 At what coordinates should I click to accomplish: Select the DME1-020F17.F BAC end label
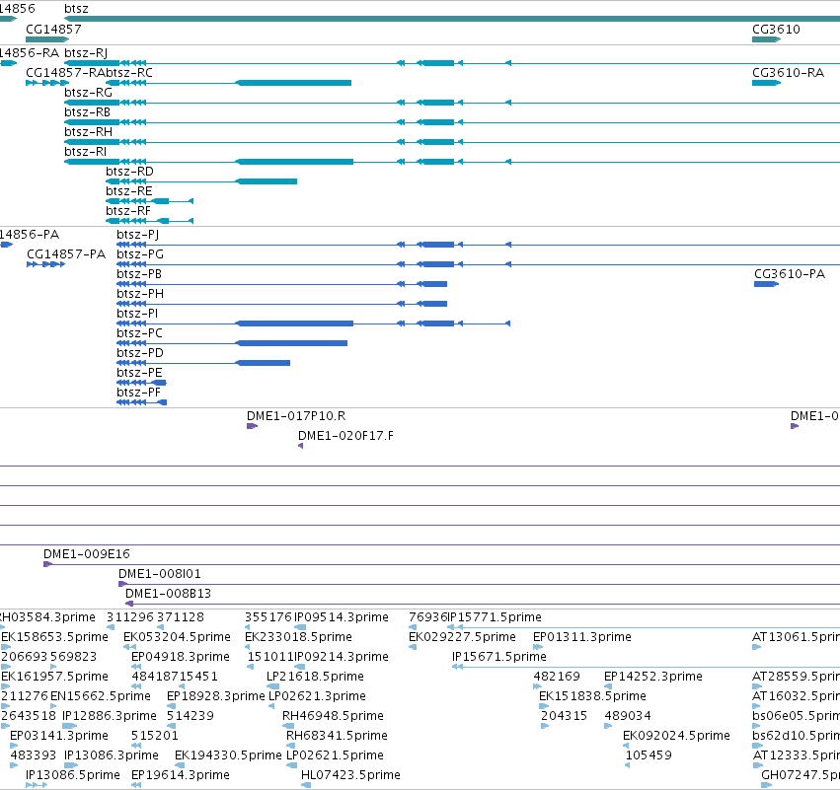click(x=345, y=436)
